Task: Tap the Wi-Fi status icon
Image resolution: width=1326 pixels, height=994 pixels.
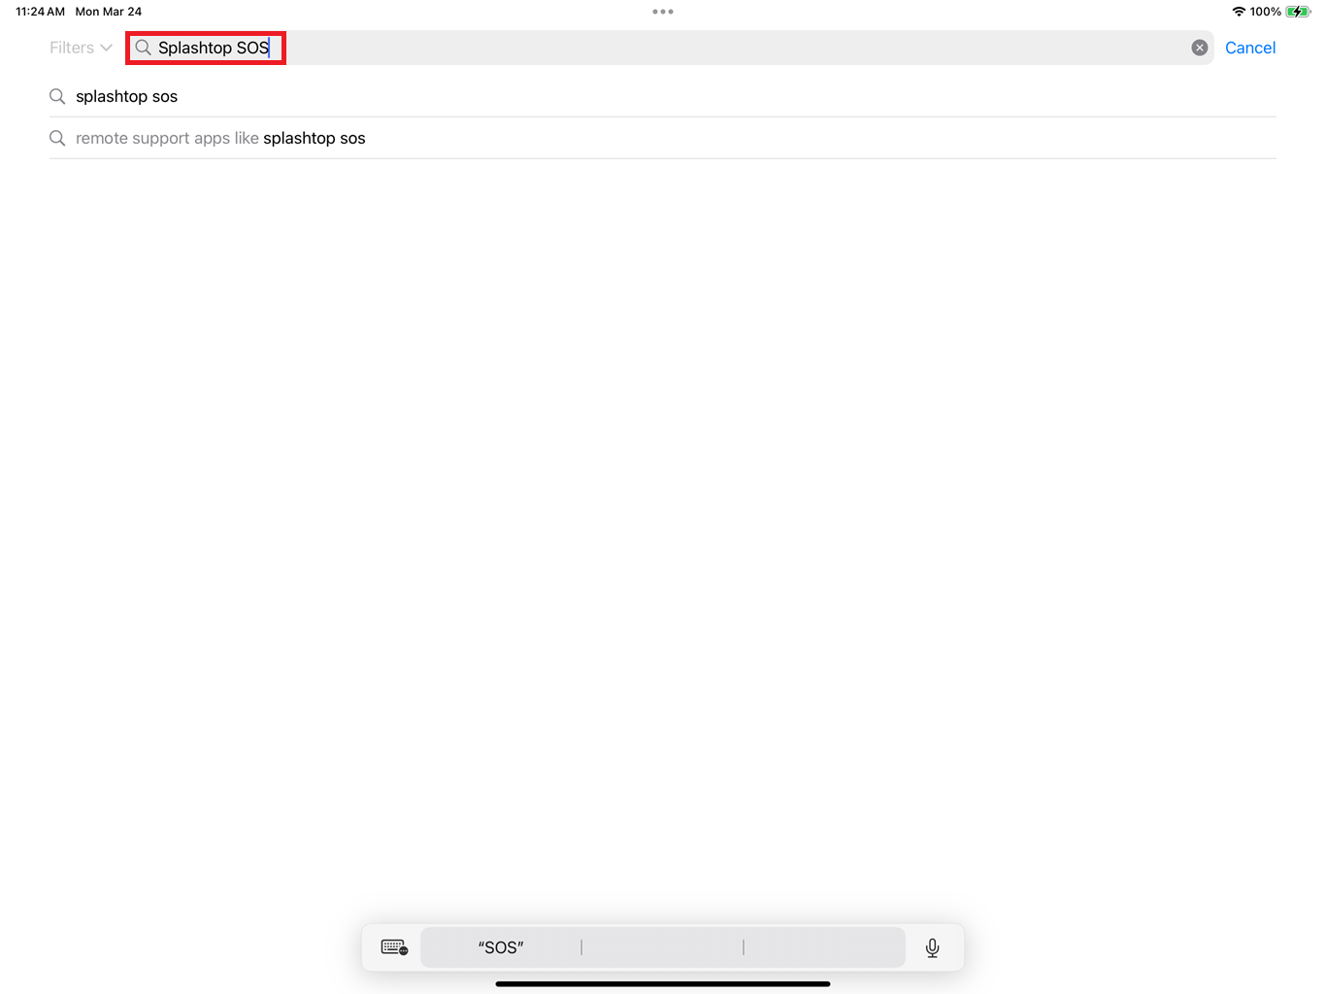Action: [1239, 12]
